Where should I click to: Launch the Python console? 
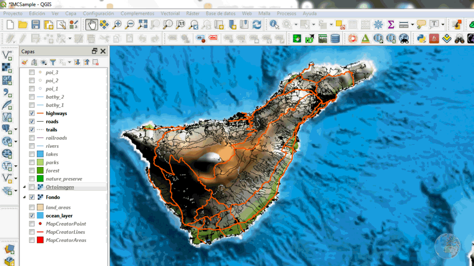(x=421, y=37)
